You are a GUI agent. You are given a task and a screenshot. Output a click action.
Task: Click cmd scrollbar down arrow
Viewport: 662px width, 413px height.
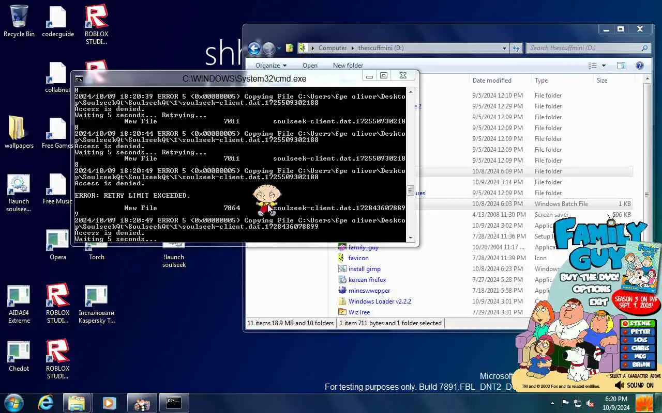(x=411, y=238)
